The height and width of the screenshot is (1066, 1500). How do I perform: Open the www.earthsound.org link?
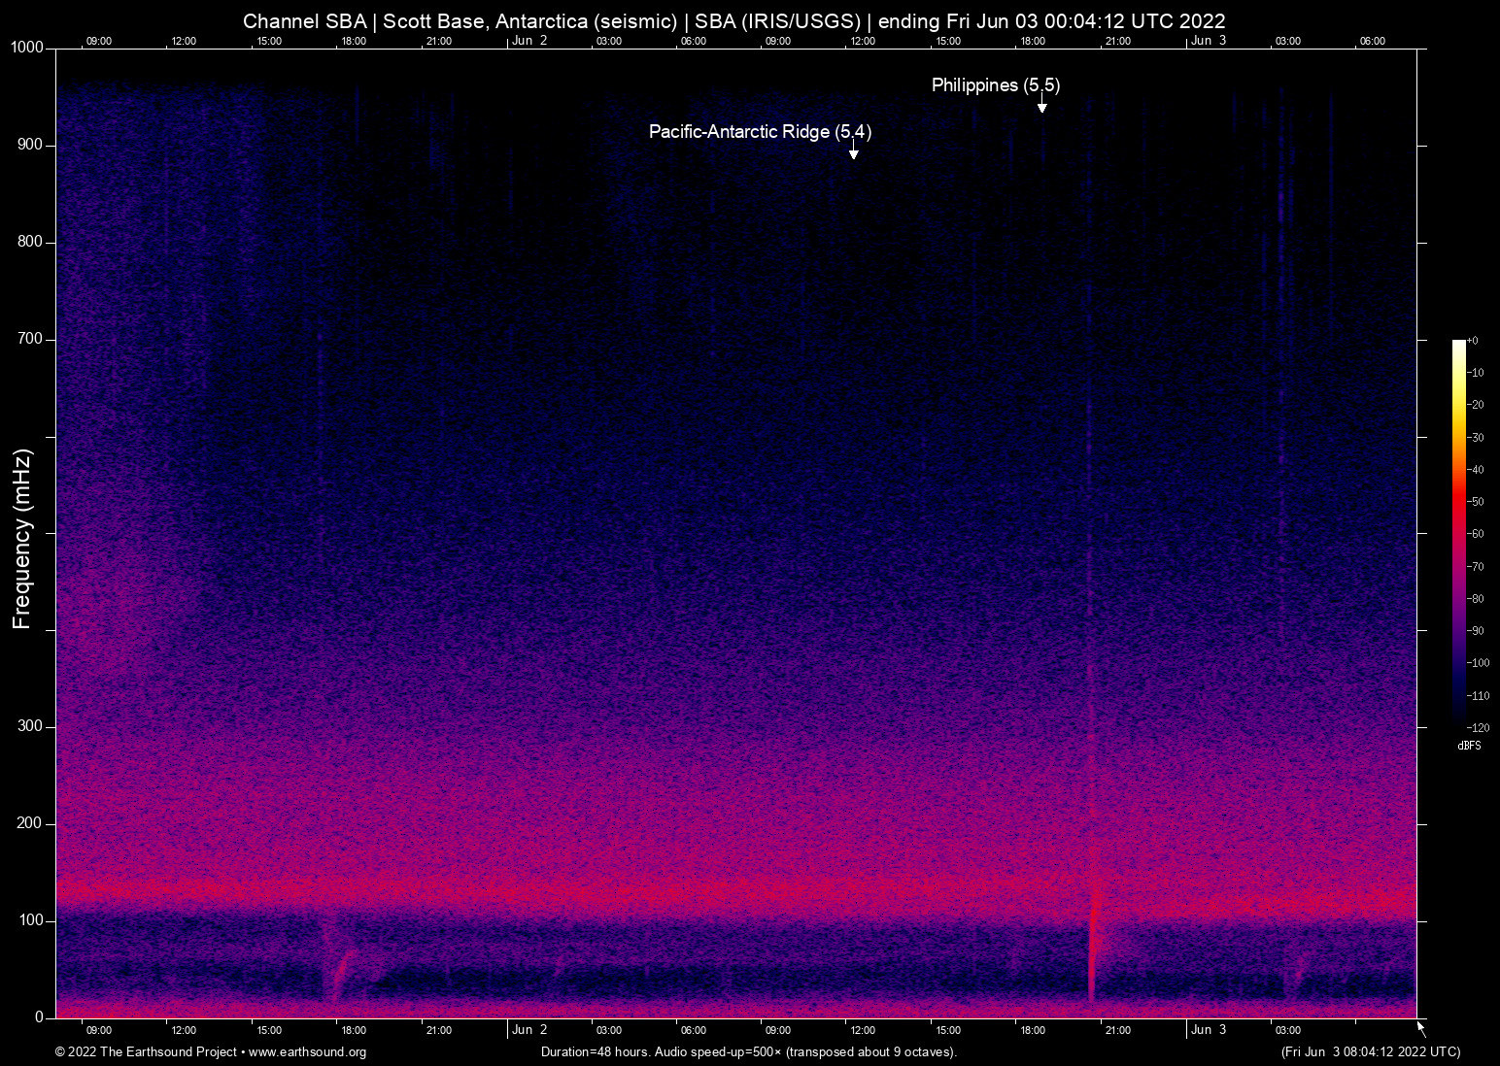pyautogui.click(x=310, y=1052)
